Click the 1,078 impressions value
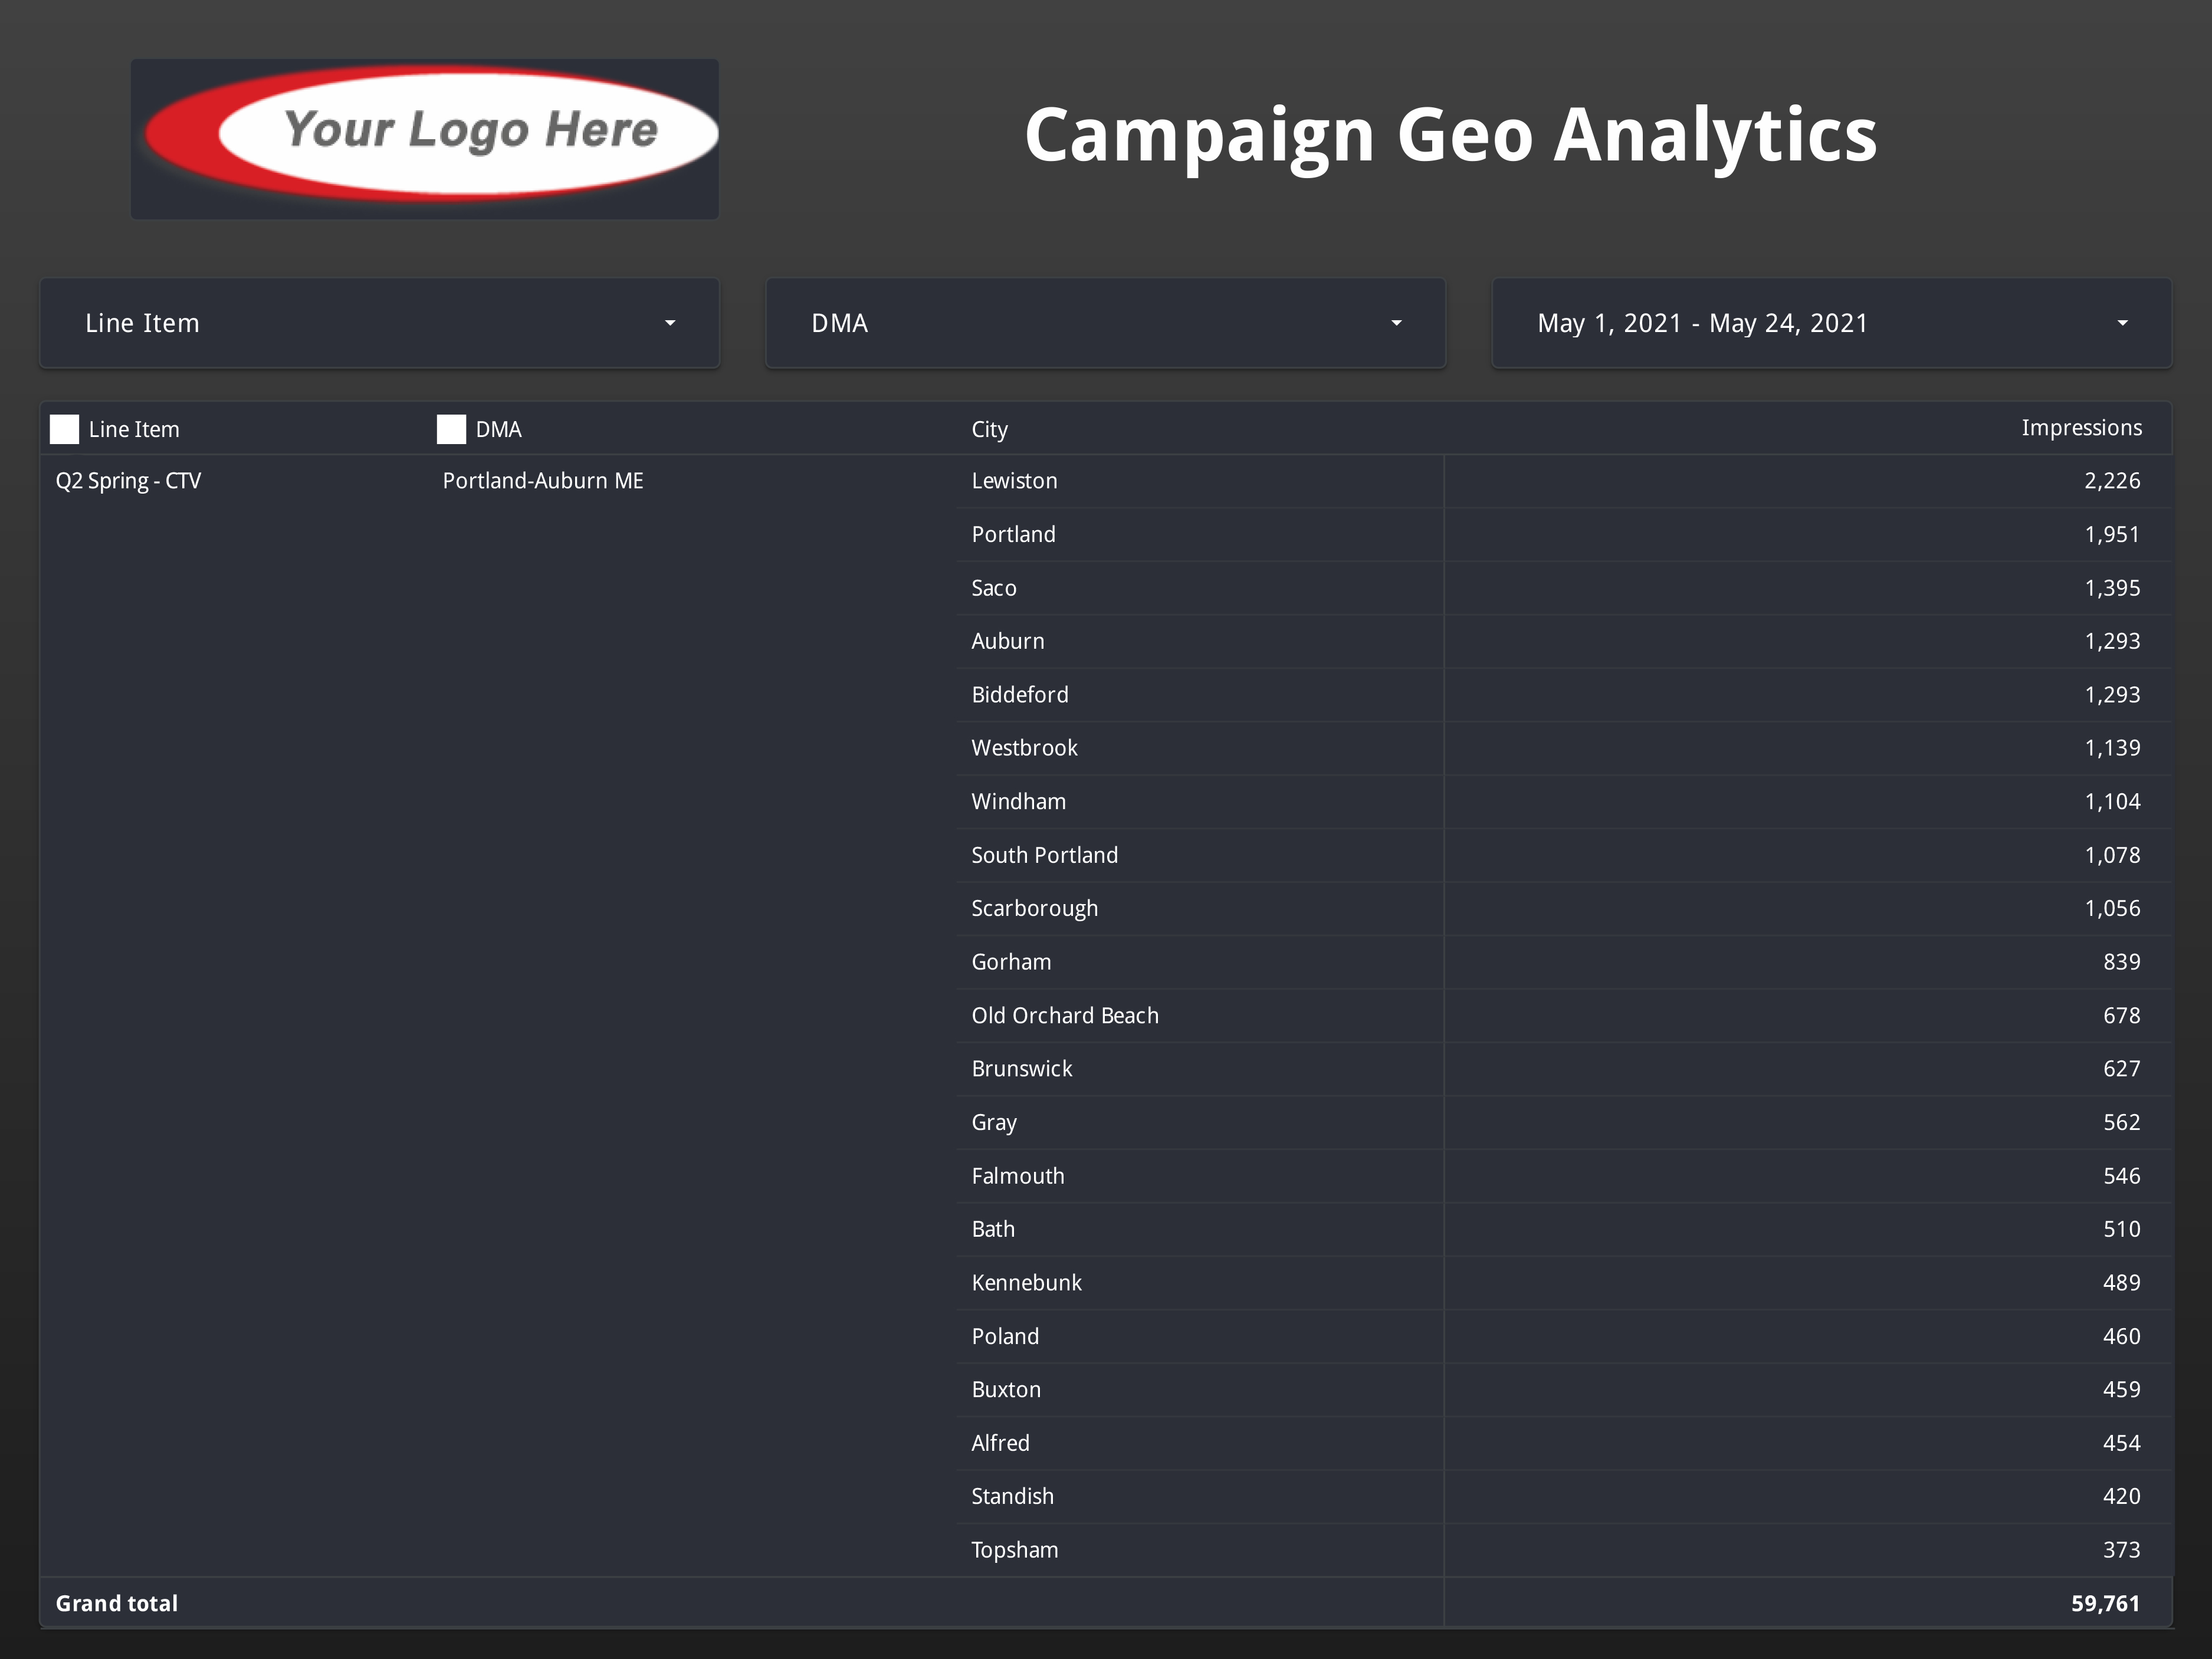Image resolution: width=2212 pixels, height=1659 pixels. (x=2112, y=855)
